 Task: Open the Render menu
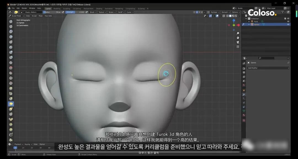(x=25, y=8)
